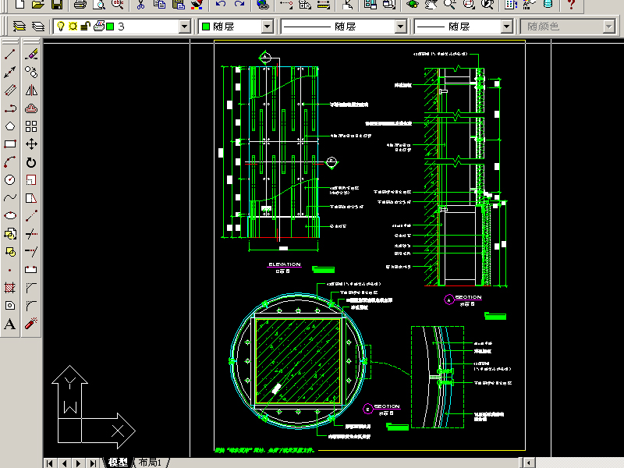Click the green layer color swatch
Screen dimensions: 624x468
(x=110, y=27)
